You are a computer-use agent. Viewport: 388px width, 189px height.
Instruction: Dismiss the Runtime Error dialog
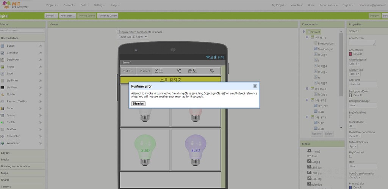pos(138,104)
